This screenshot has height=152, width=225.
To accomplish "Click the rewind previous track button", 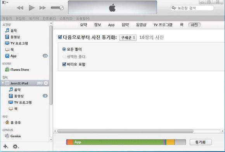I will click(20, 8).
